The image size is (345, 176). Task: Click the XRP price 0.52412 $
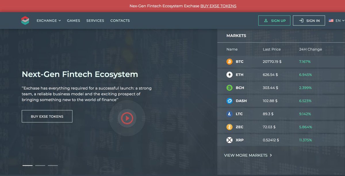point(271,140)
